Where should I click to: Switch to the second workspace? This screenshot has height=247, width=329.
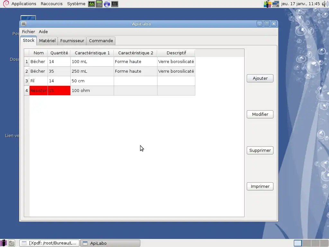click(307, 243)
